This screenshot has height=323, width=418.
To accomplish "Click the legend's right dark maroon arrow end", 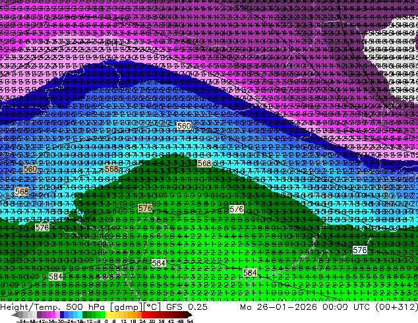I will coord(190,314).
